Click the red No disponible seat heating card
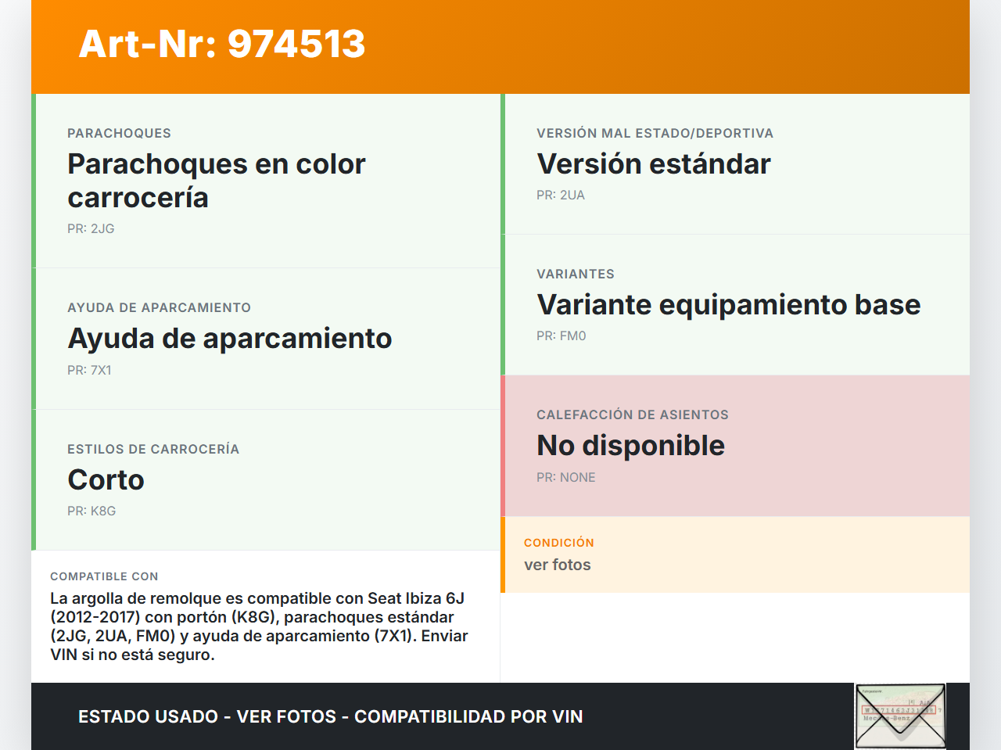 [735, 446]
